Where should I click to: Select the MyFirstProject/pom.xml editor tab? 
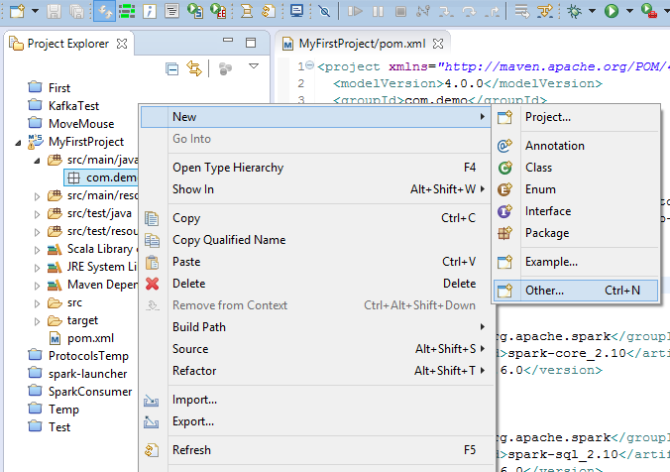coord(362,44)
